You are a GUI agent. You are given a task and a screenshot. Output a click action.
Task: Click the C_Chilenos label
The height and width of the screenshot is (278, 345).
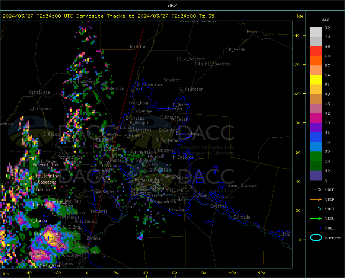40,109
